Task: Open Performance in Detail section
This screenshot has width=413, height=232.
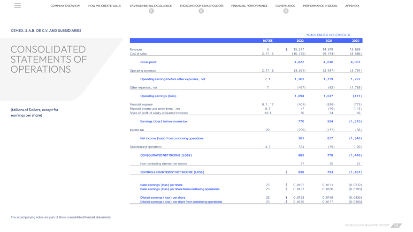Action: pyautogui.click(x=320, y=6)
